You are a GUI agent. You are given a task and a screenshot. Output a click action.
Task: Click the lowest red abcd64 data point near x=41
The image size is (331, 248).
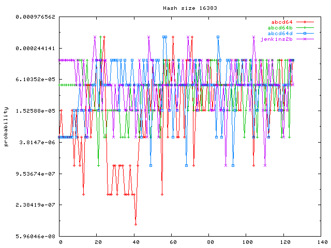click(136, 225)
